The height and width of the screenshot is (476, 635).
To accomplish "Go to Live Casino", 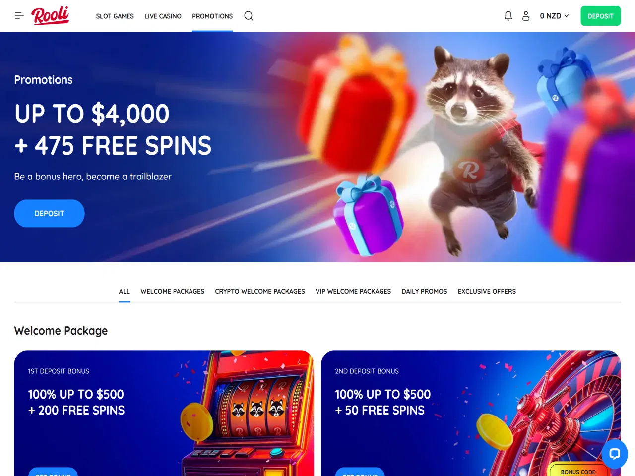I will click(x=163, y=16).
